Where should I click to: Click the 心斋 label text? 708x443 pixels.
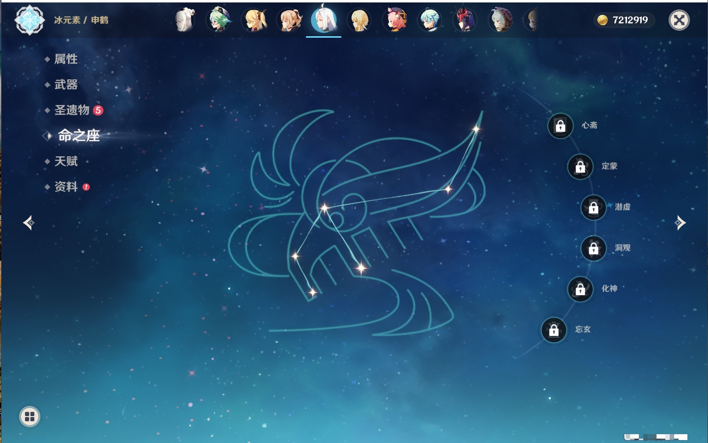589,125
